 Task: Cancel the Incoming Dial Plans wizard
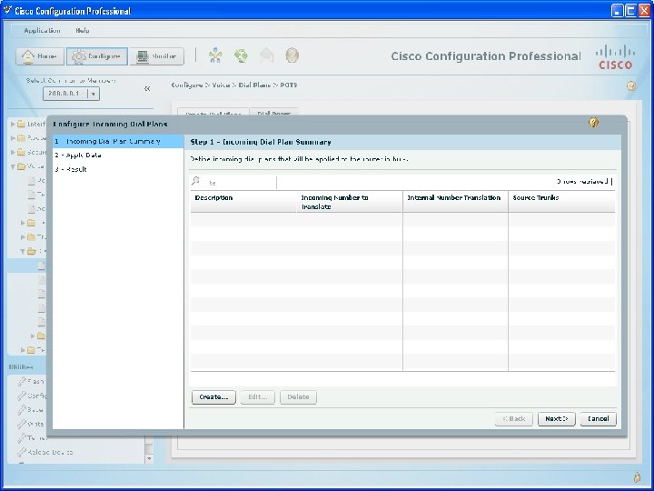pos(598,419)
